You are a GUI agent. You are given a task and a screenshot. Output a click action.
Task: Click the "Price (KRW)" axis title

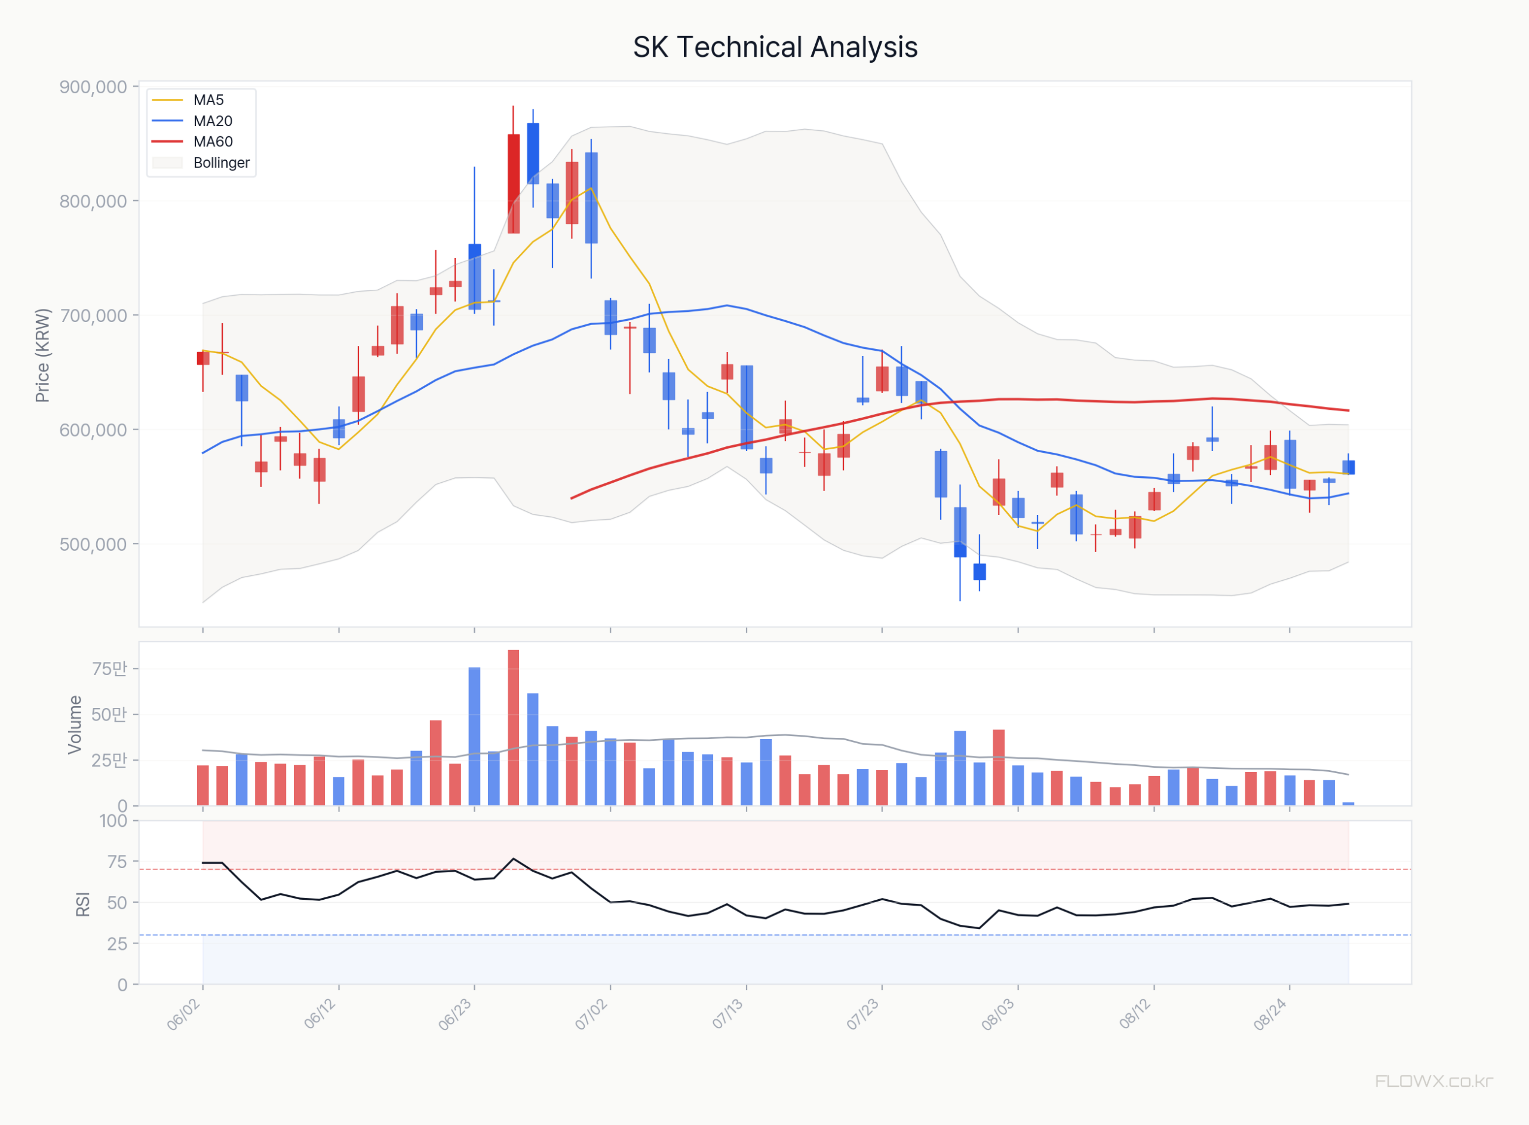[x=42, y=355]
